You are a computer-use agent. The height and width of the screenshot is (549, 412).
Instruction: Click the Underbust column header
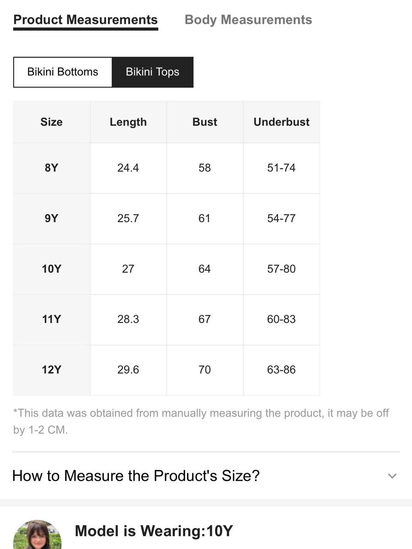coord(282,122)
